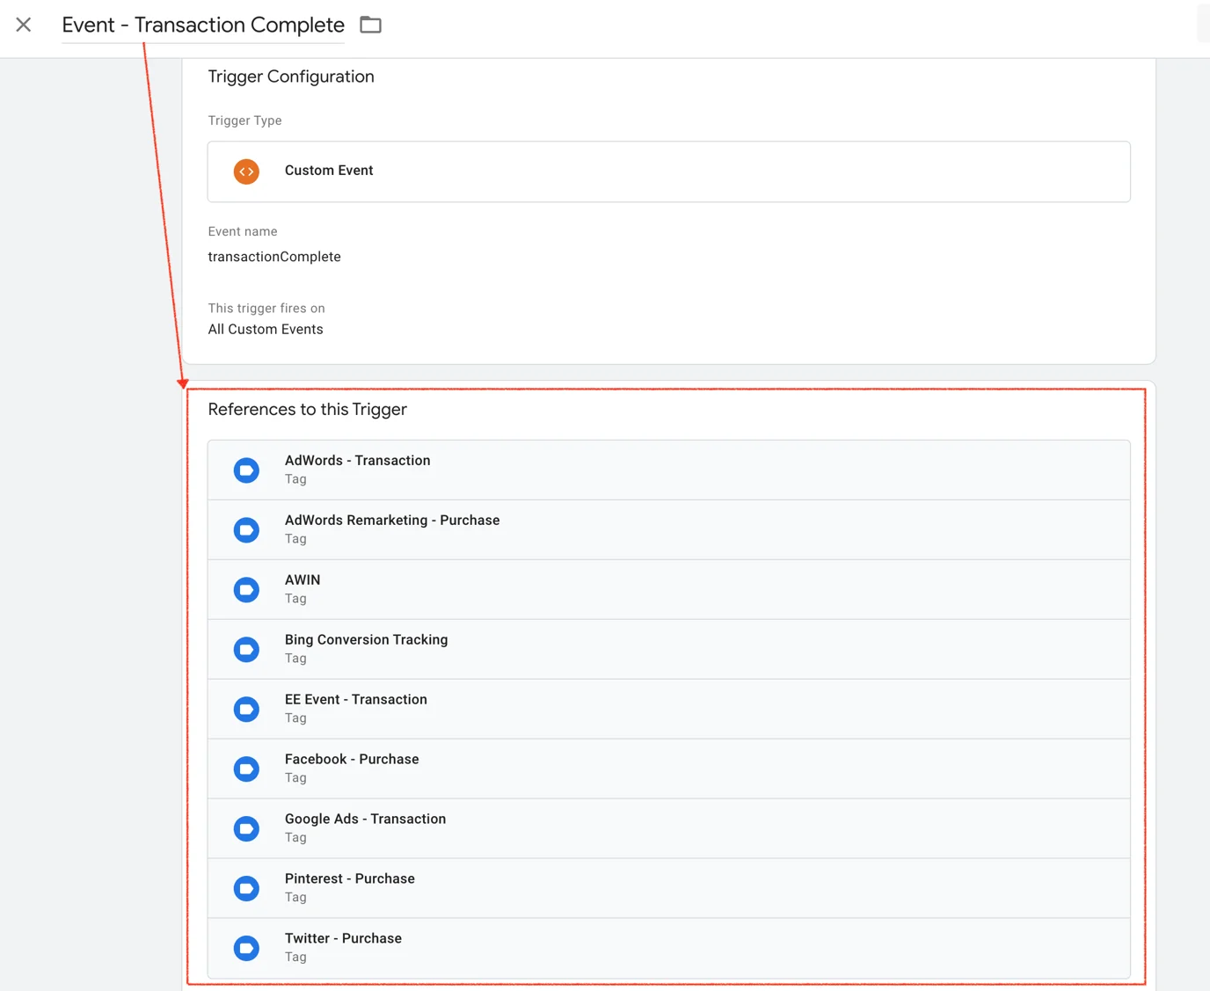Image resolution: width=1210 pixels, height=991 pixels.
Task: Open the AdWords Remarketing - Purchase tag
Action: tap(668, 530)
